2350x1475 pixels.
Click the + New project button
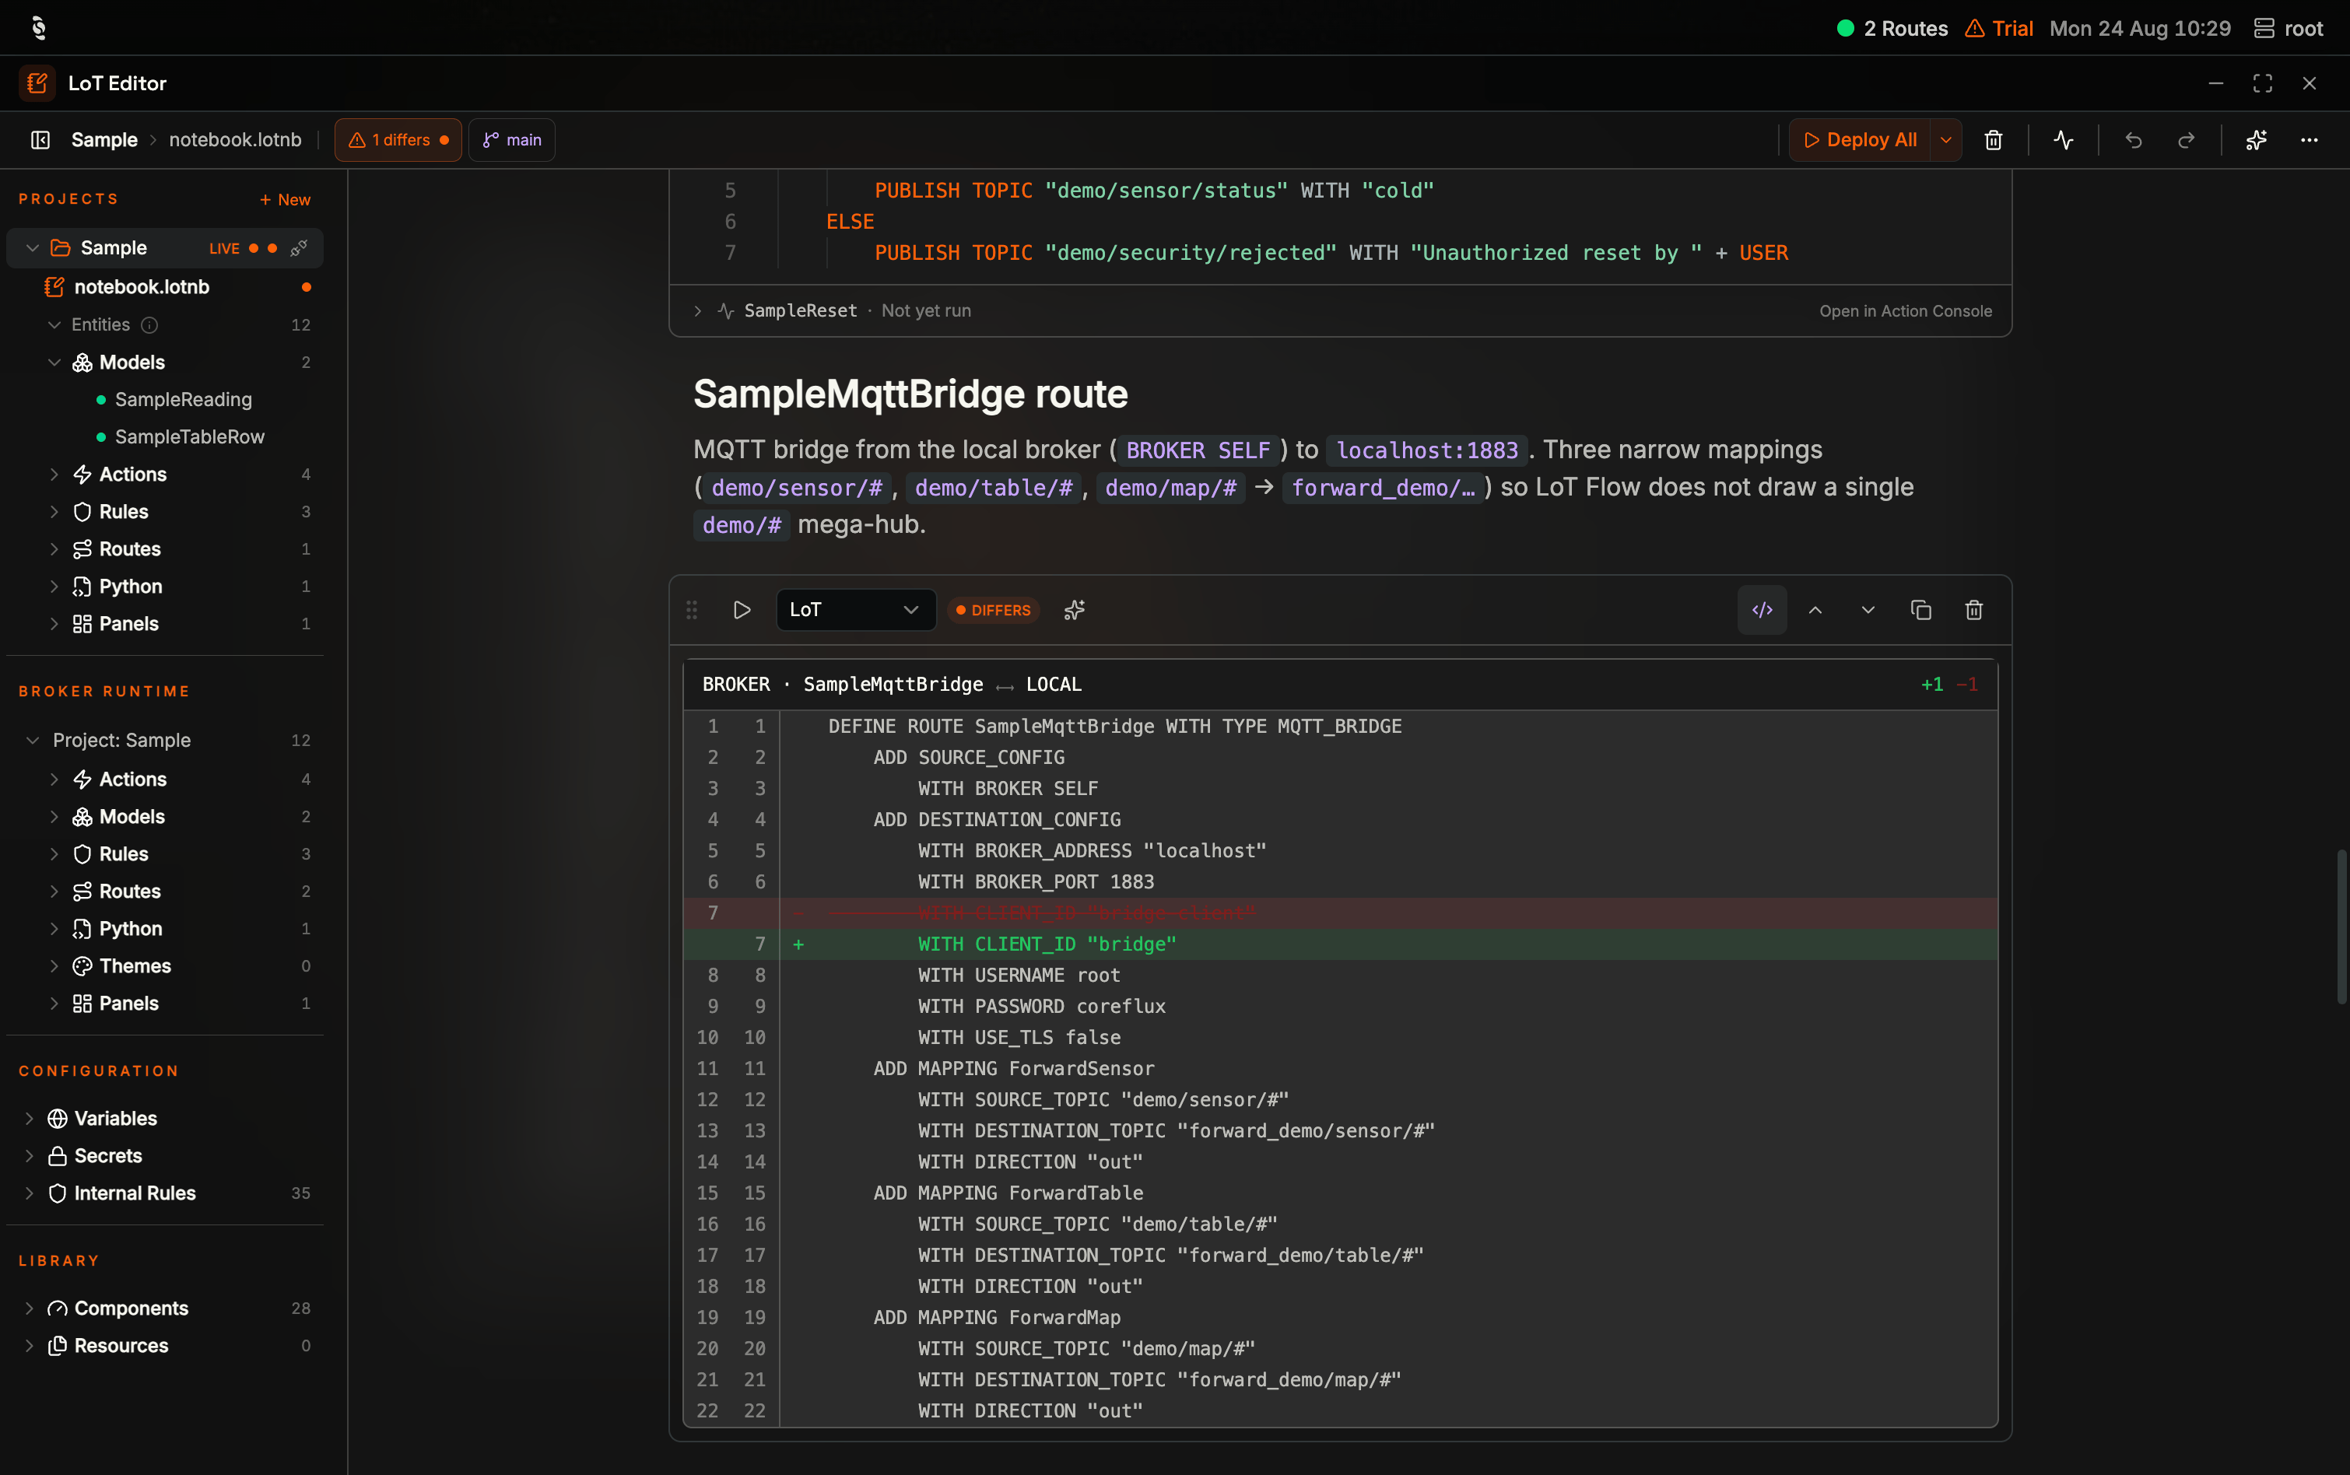(285, 199)
